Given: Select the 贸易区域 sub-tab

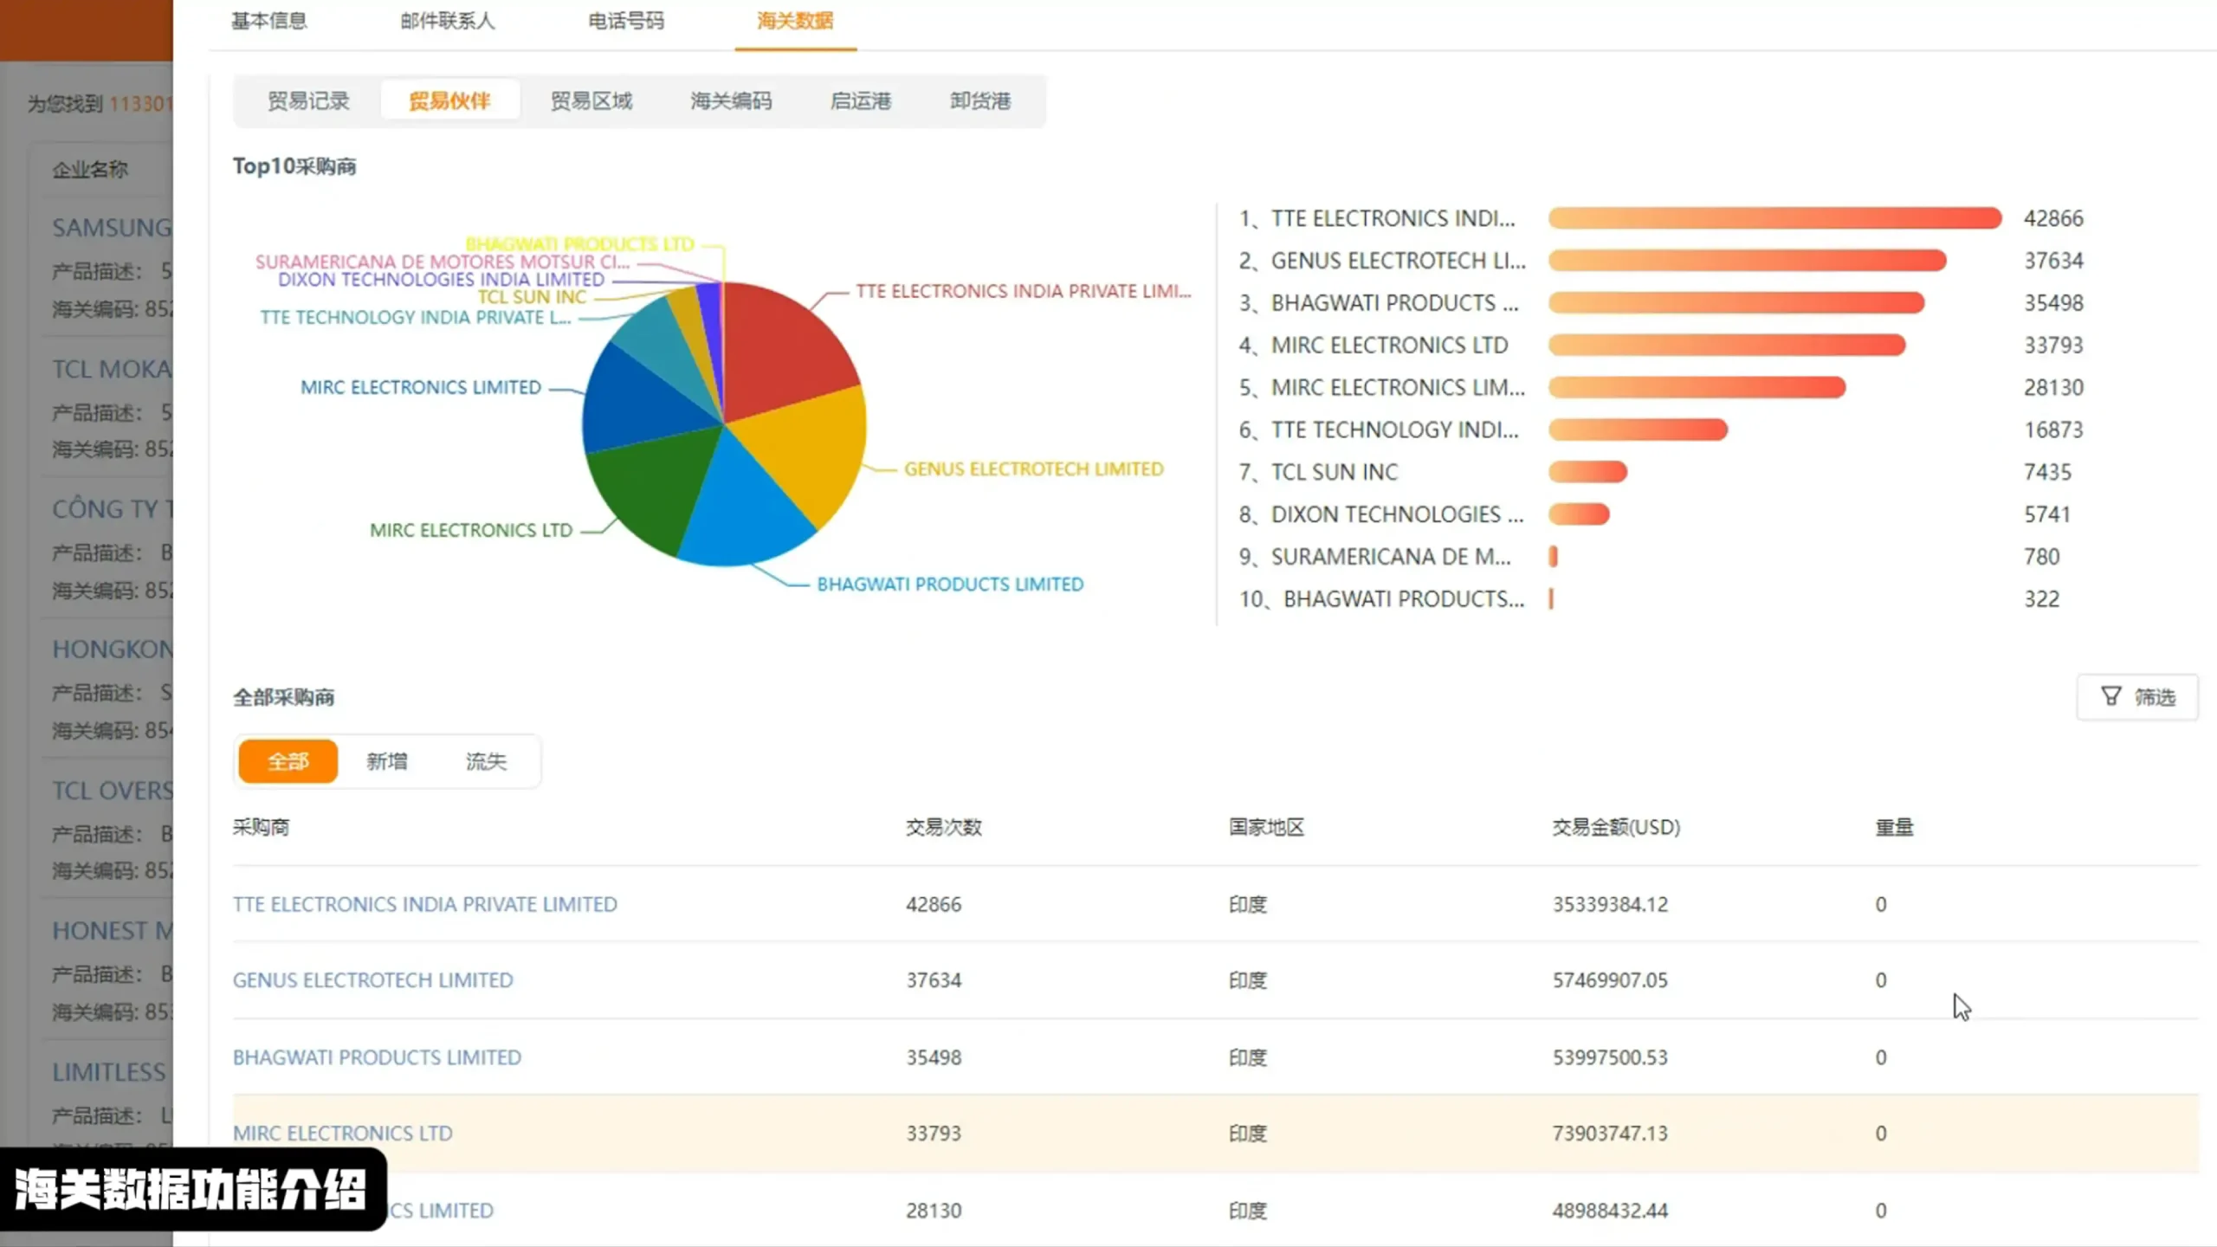Looking at the screenshot, I should tap(591, 101).
